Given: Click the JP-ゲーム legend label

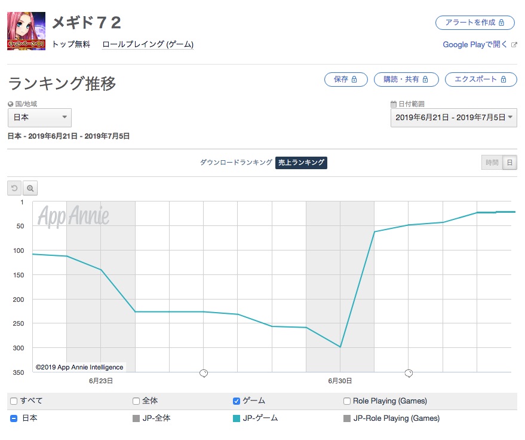Looking at the screenshot, I should [260, 418].
